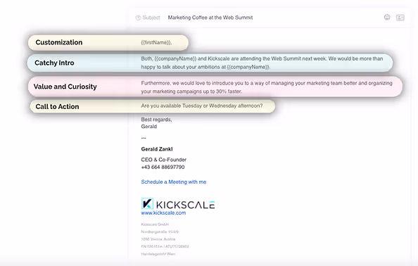Click the Kickscale logo in the signature
Viewport: 418px width, 266px height.
coord(178,204)
